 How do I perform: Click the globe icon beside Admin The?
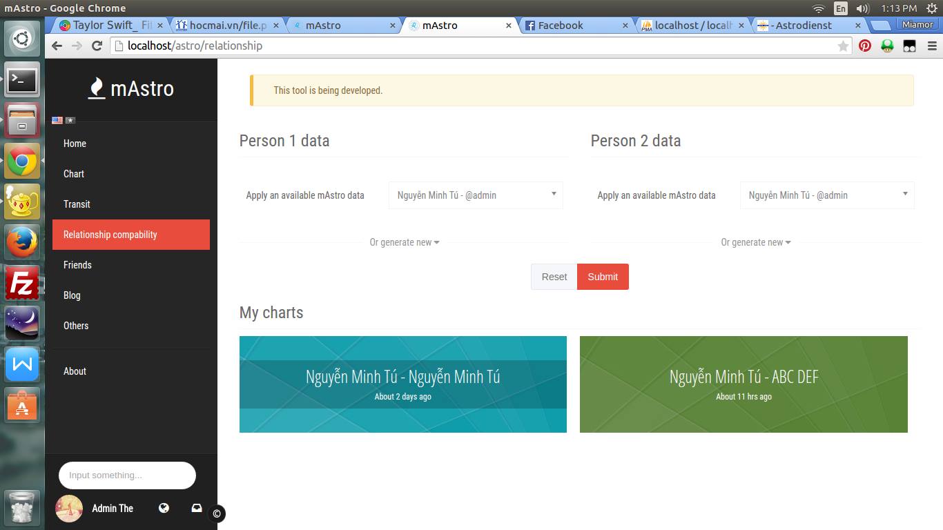(x=164, y=508)
